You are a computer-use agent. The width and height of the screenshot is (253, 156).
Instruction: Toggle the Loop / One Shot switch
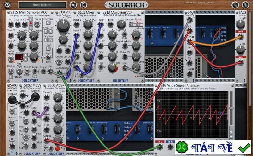pos(34,71)
